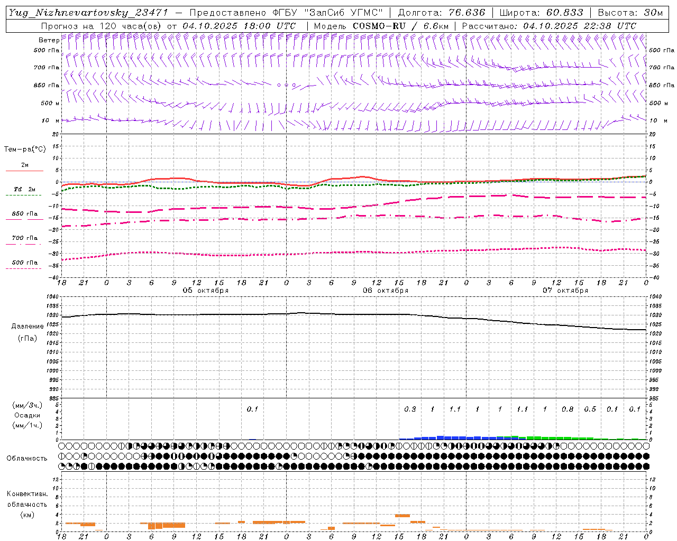Click the 05 октября date label
The height and width of the screenshot is (541, 677).
click(x=206, y=291)
